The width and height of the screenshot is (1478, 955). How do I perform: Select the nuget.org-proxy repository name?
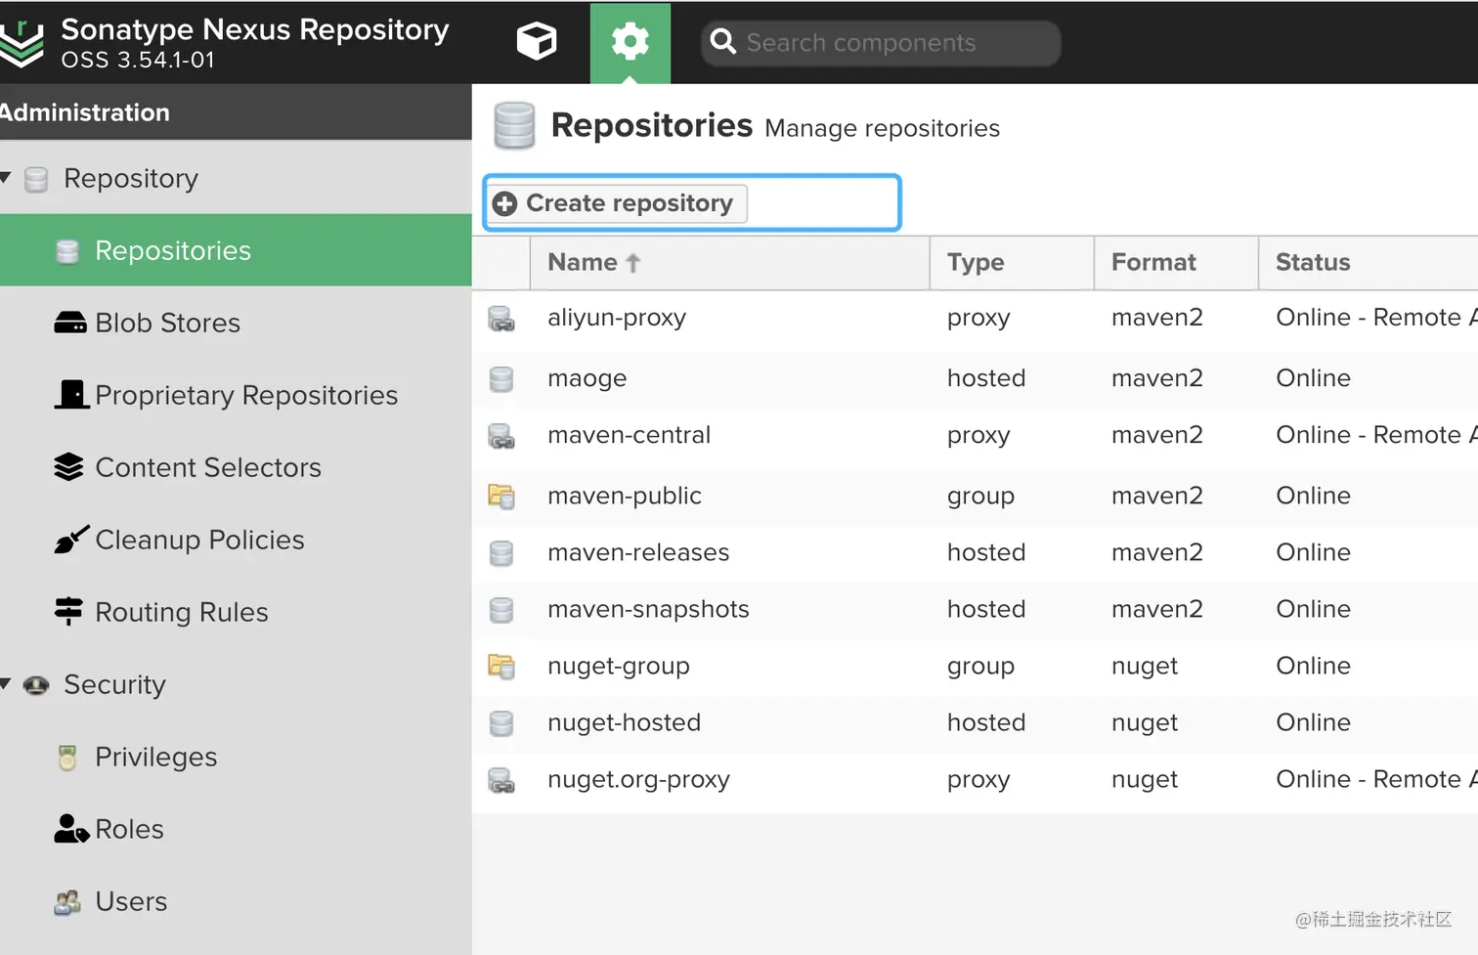pos(638,779)
